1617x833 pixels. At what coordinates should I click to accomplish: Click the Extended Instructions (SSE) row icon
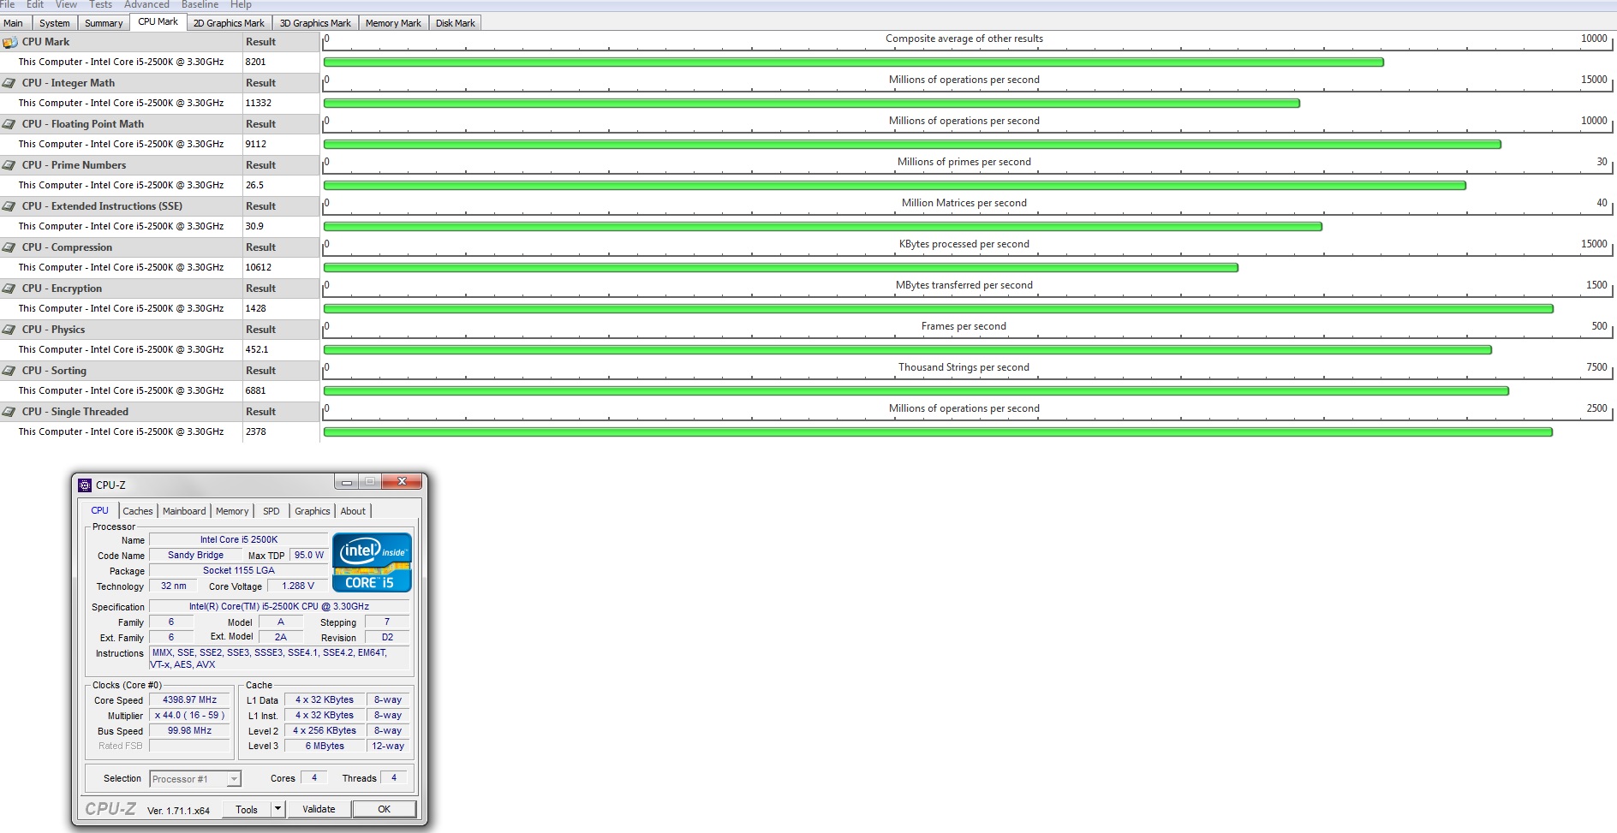[x=9, y=206]
